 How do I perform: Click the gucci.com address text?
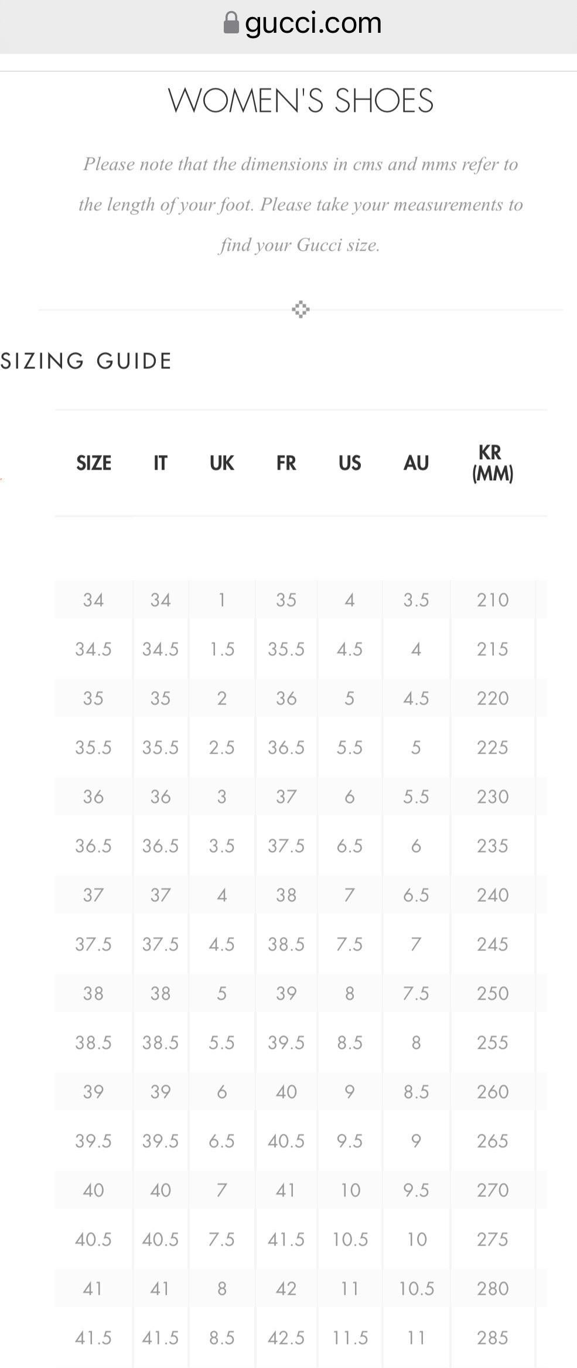coord(313,23)
